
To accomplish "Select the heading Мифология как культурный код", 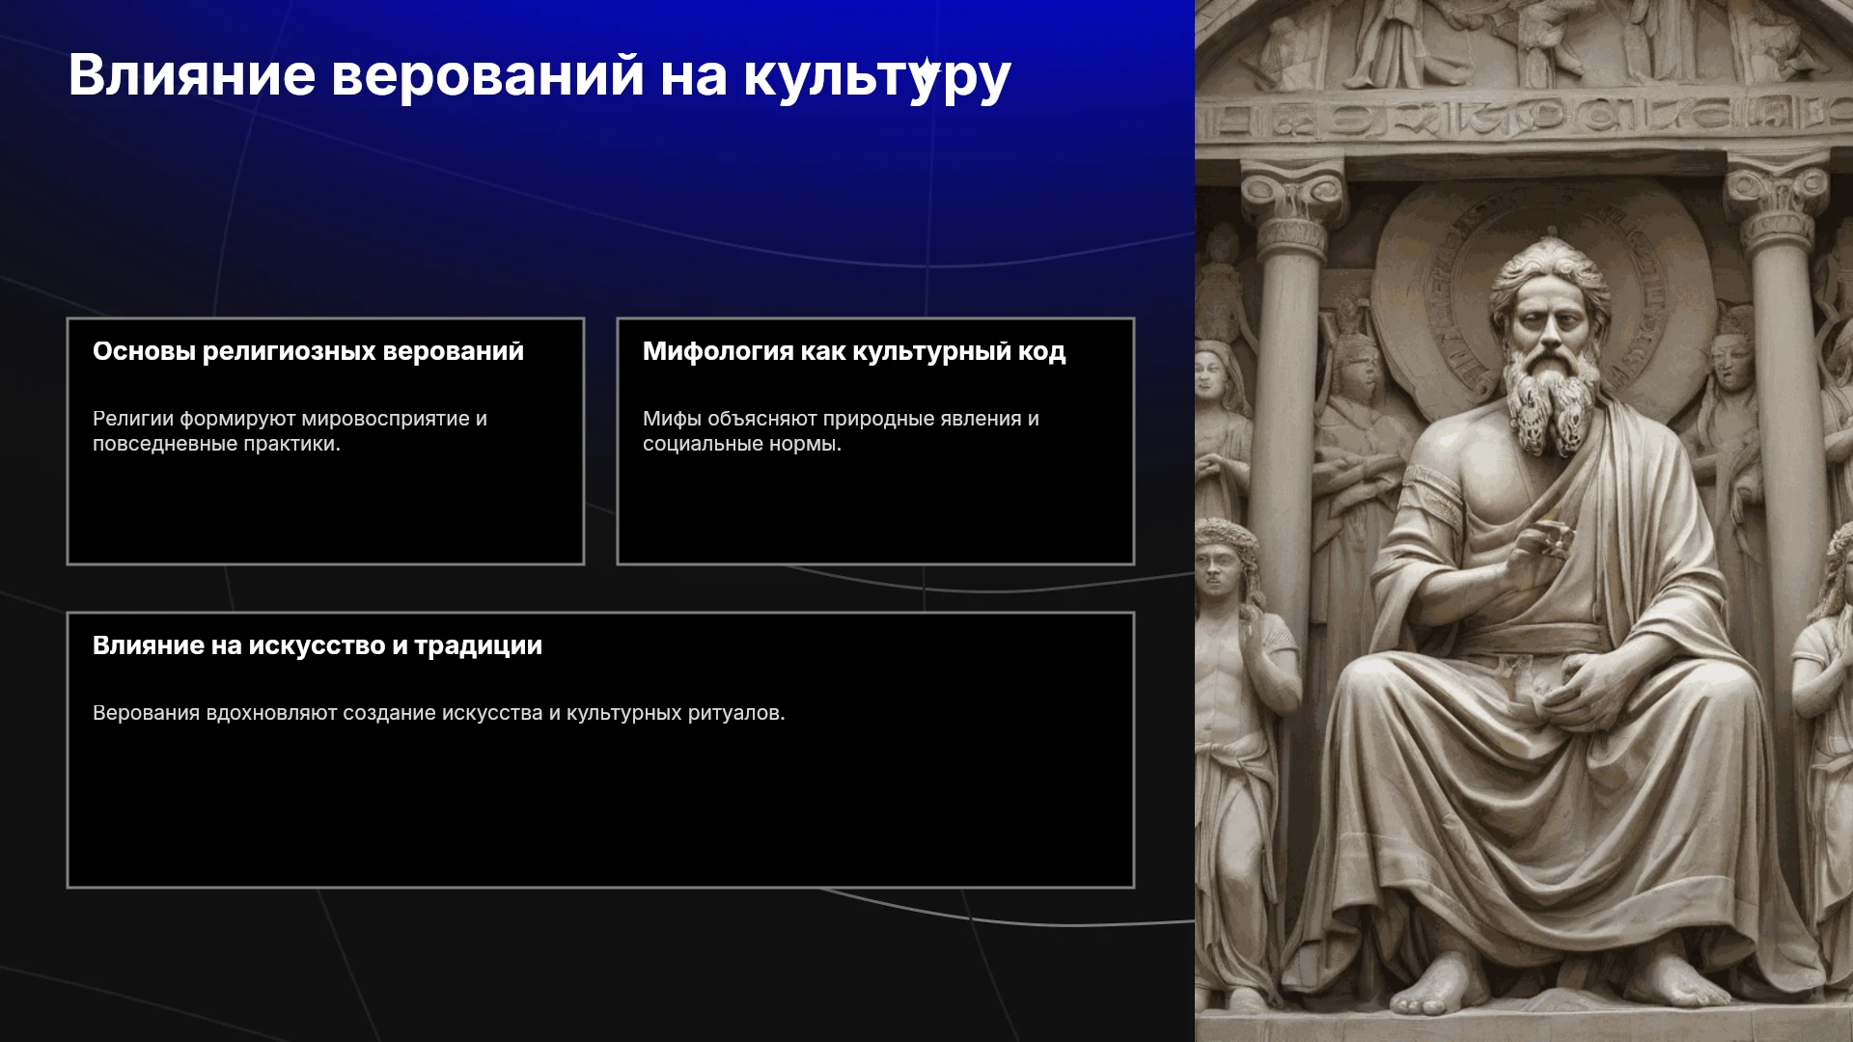I will pos(854,351).
